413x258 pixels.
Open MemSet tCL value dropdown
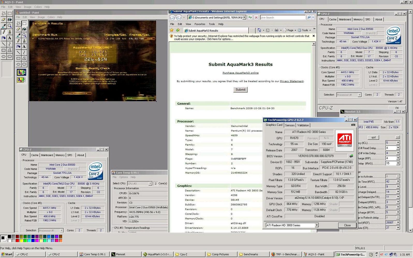[x=398, y=143]
